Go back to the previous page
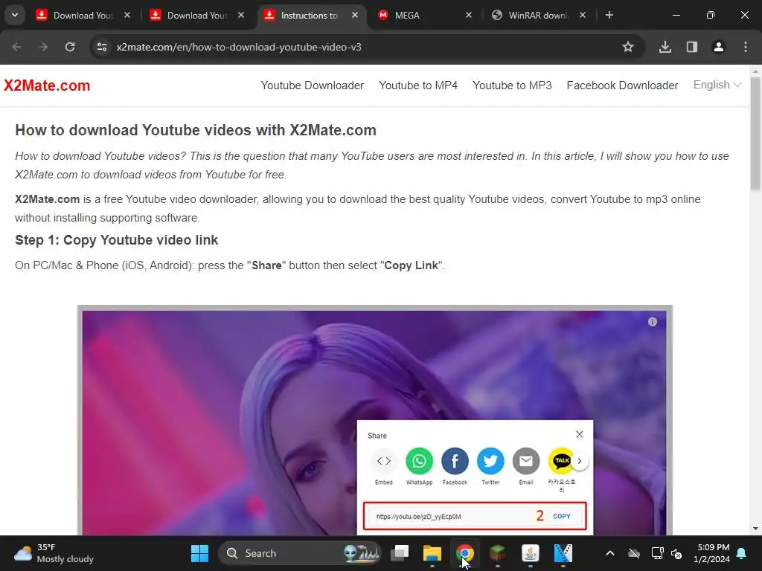762x571 pixels. pyautogui.click(x=16, y=47)
